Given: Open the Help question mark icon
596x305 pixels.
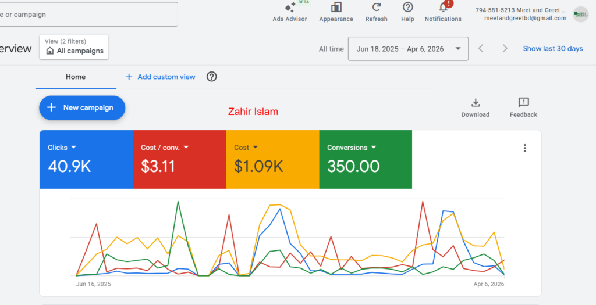Looking at the screenshot, I should pos(407,8).
